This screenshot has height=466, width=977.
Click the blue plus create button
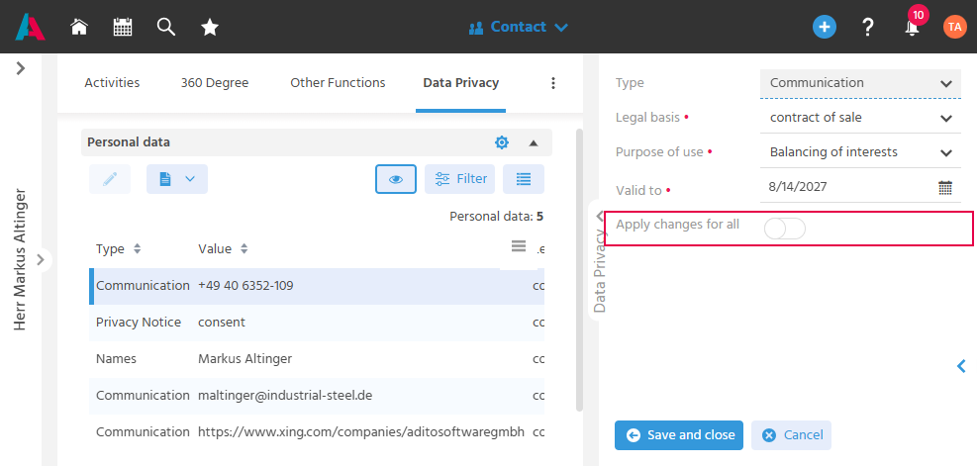coord(825,27)
